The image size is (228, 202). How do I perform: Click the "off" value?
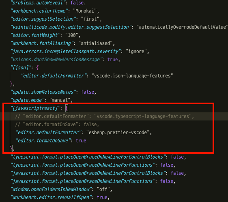(103, 189)
